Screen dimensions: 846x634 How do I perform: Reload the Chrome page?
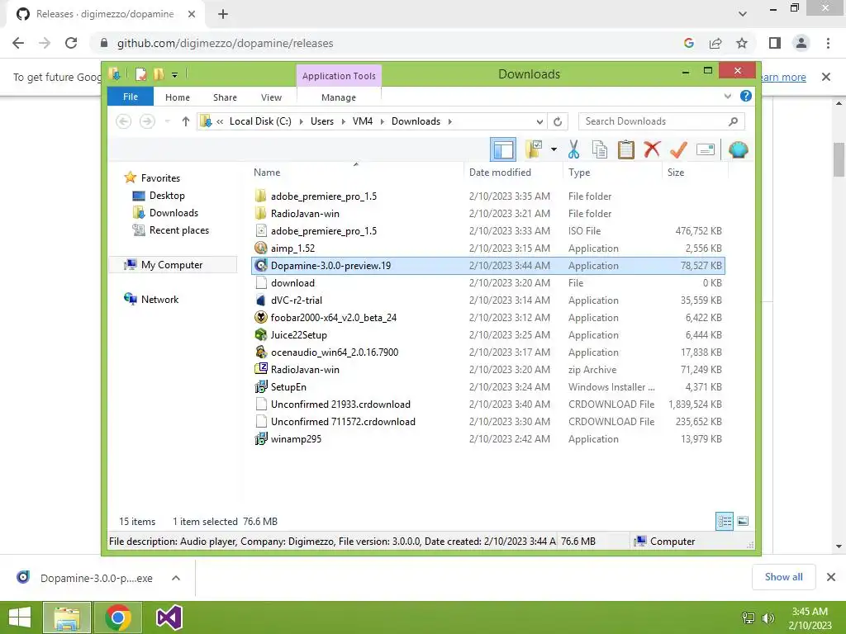(x=71, y=43)
